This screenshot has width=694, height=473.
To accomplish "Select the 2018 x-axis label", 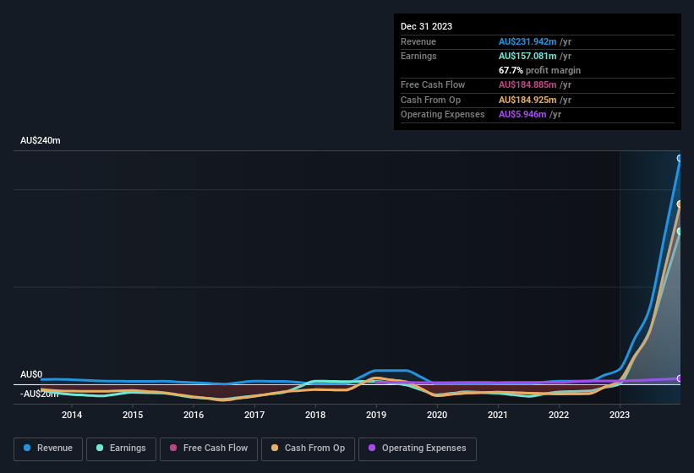I will point(315,415).
